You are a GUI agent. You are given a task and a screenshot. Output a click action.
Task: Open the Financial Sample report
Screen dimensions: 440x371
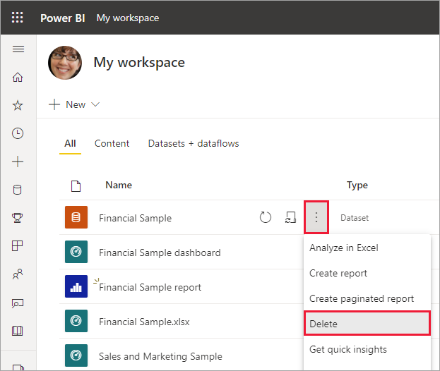coord(150,287)
